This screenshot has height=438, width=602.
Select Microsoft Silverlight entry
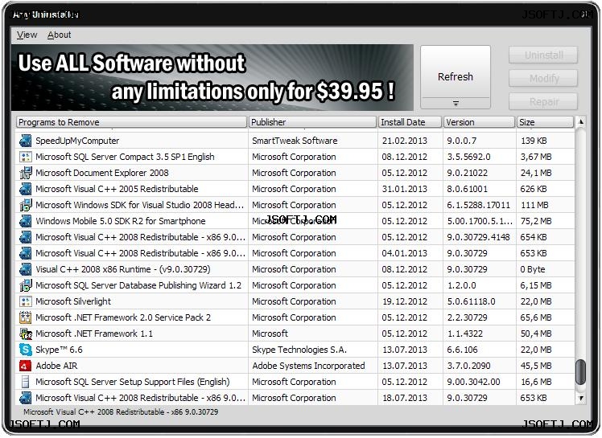[295, 302]
